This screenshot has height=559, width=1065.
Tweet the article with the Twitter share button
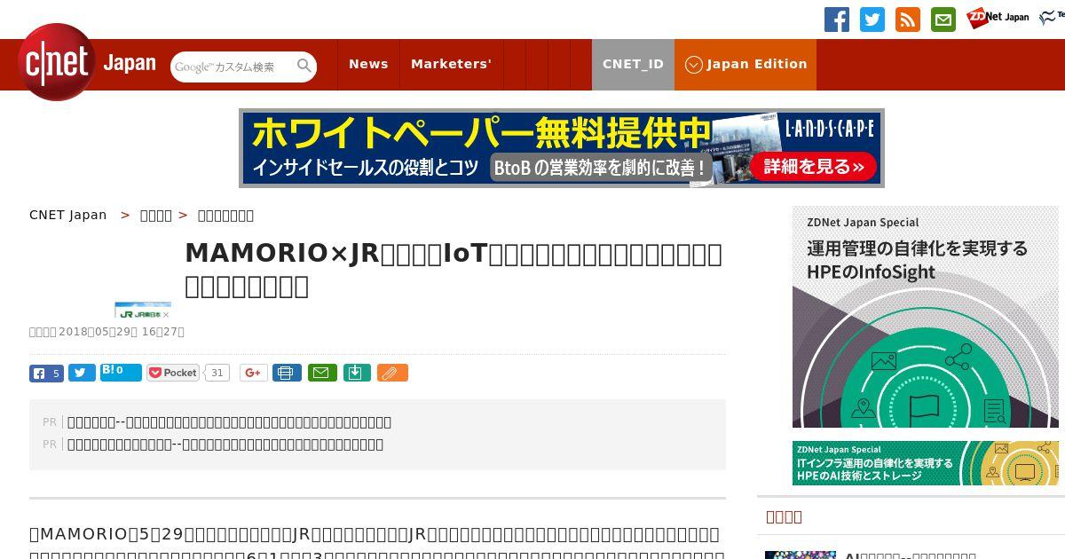click(x=82, y=374)
